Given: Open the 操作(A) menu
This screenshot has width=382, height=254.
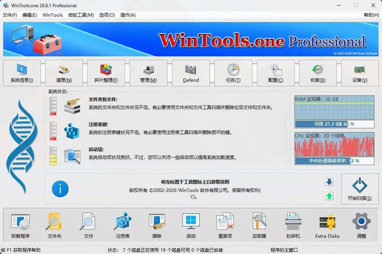Looking at the screenshot, I should coord(128,15).
